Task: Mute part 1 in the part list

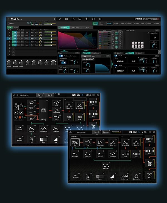Action: (x=19, y=32)
